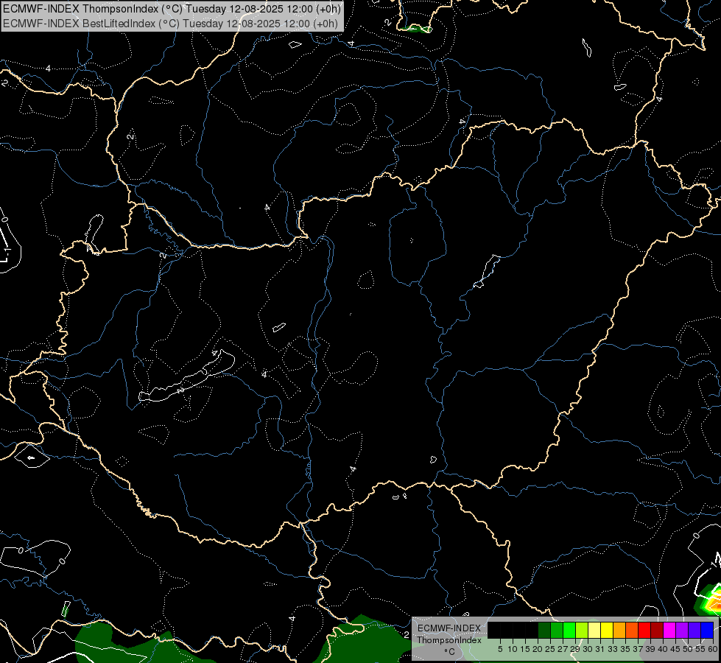
Task: Select the orange-red 35–37 legend swatch
Action: click(x=632, y=630)
